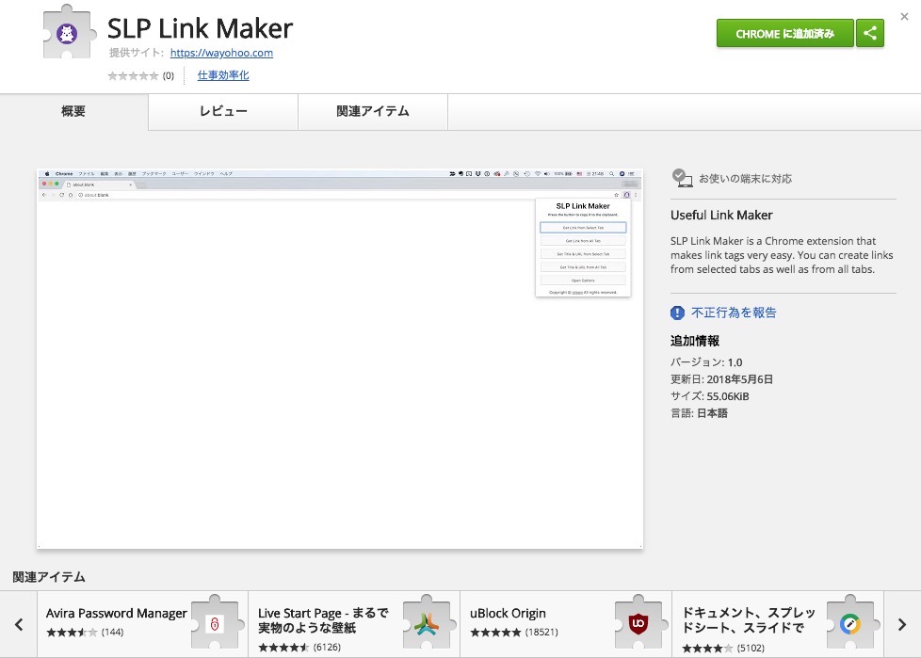Click the blue report abuse exclamation icon
Image resolution: width=921 pixels, height=658 pixels.
[x=677, y=313]
